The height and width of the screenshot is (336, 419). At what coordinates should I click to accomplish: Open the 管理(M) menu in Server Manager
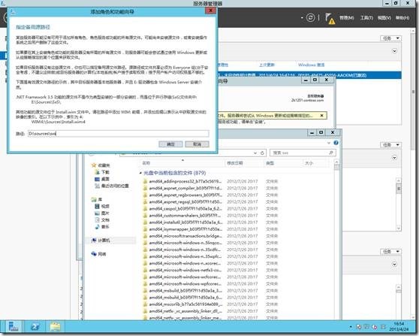[x=346, y=18]
